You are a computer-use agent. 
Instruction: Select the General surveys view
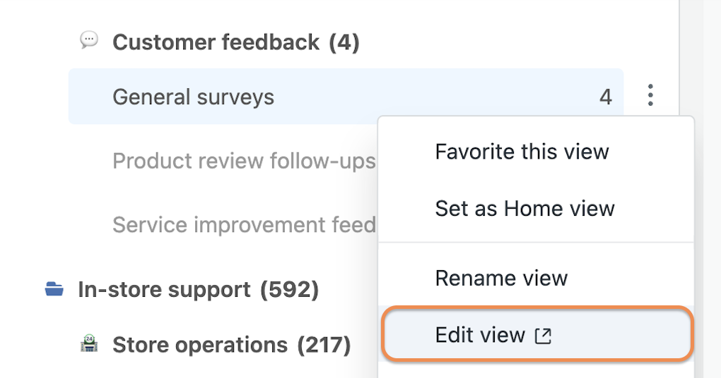pyautogui.click(x=346, y=97)
